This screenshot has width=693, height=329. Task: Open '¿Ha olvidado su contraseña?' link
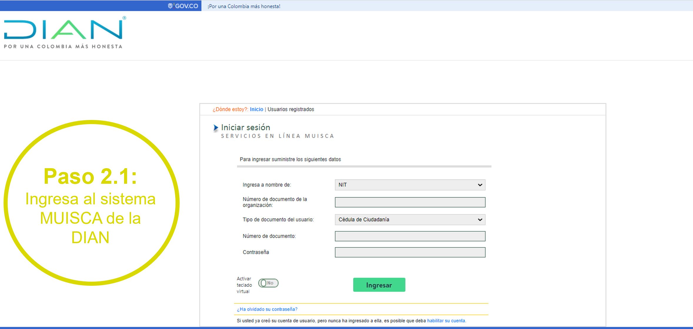click(x=267, y=309)
